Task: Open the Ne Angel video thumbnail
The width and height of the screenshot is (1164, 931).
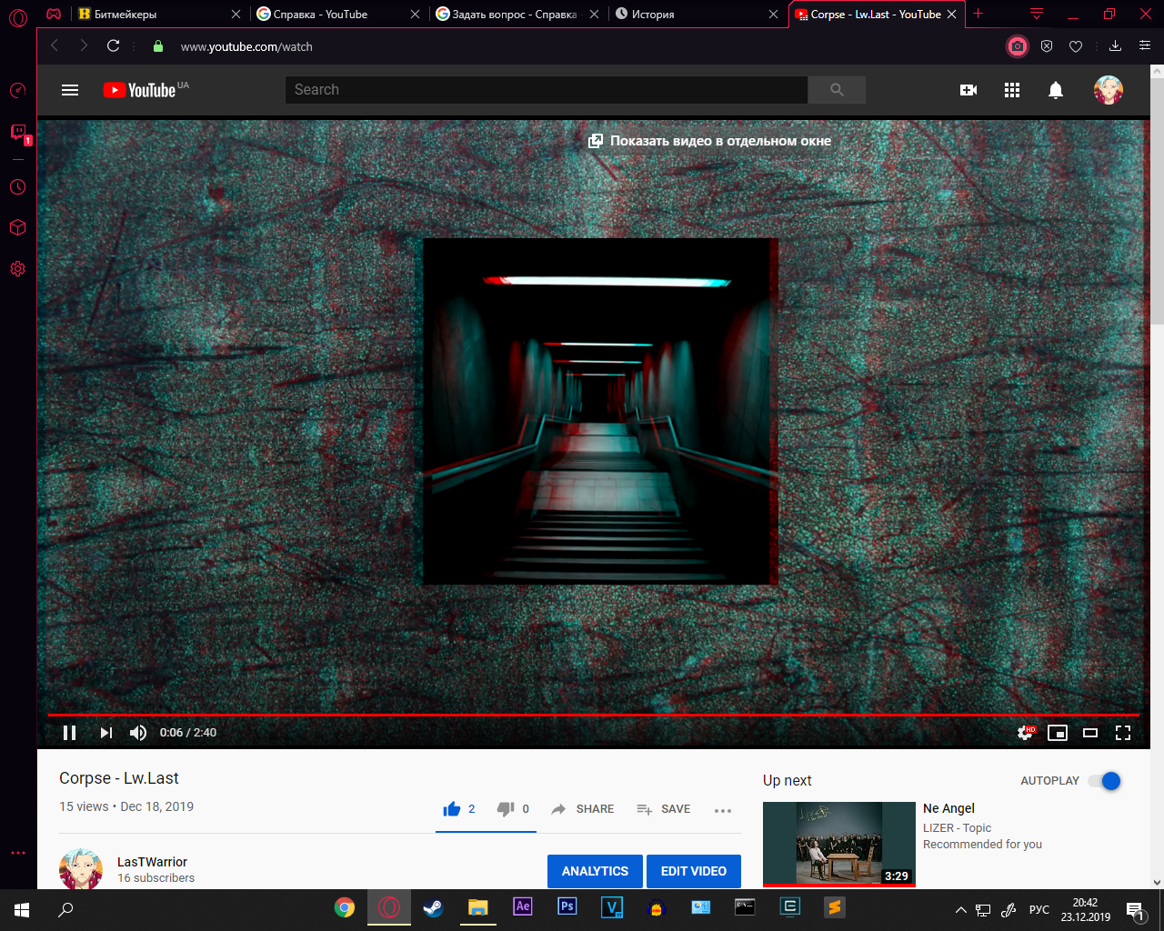Action: pos(839,844)
